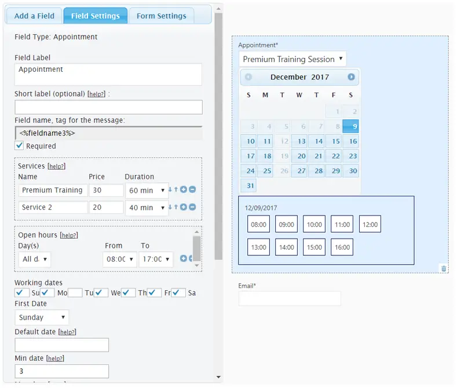Enable Tuesday in working dates
Viewport: 457px width, 388px height.
pyautogui.click(x=76, y=293)
